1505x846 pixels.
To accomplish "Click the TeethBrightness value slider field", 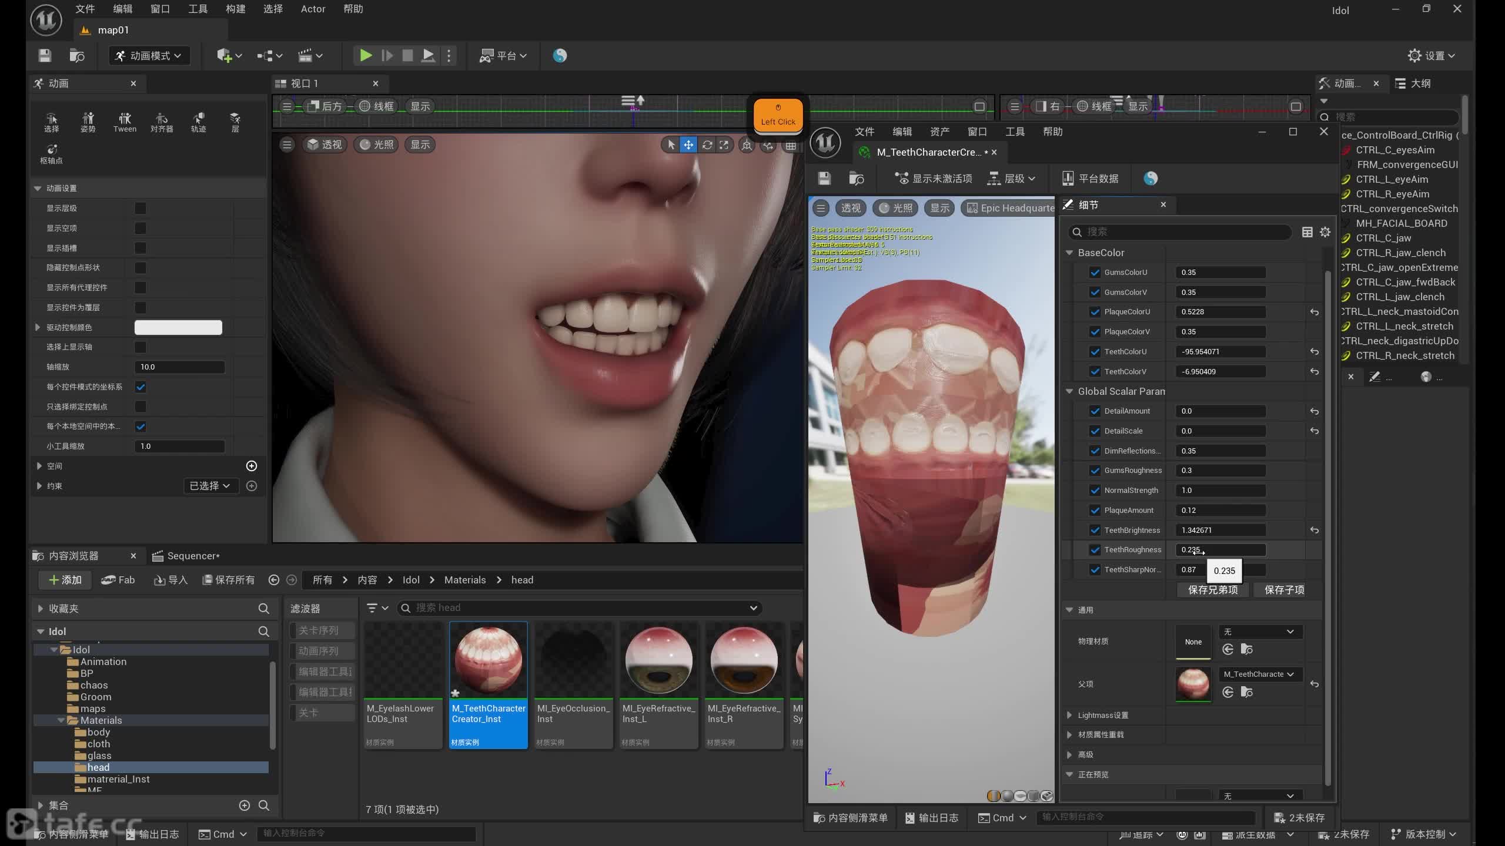I will pyautogui.click(x=1220, y=530).
